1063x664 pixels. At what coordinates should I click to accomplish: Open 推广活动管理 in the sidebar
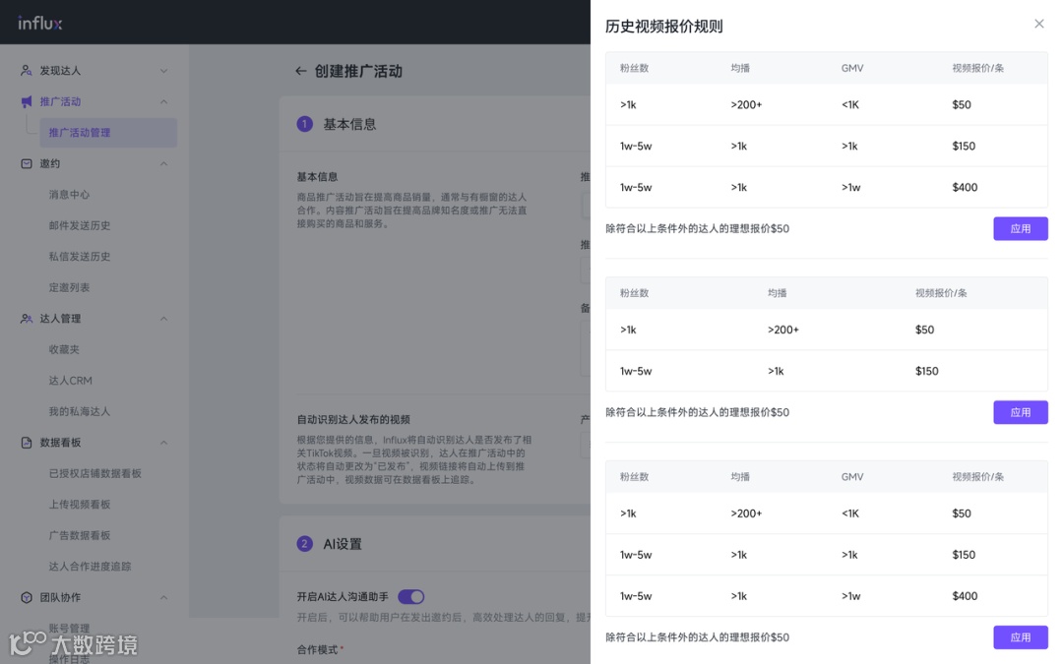[108, 133]
